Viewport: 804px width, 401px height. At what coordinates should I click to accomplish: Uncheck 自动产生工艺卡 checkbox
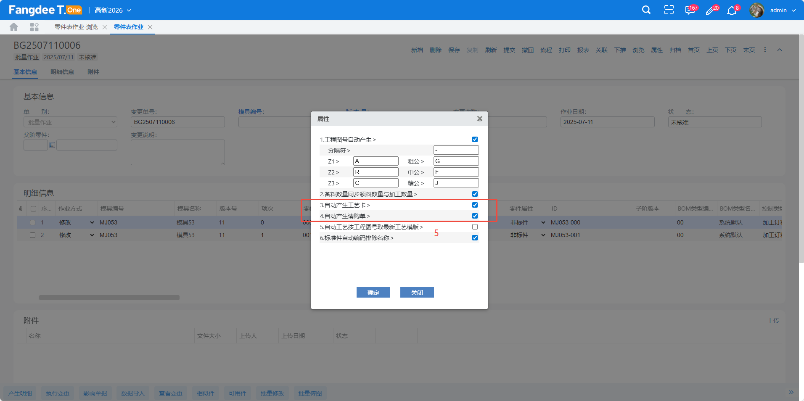[x=475, y=205]
